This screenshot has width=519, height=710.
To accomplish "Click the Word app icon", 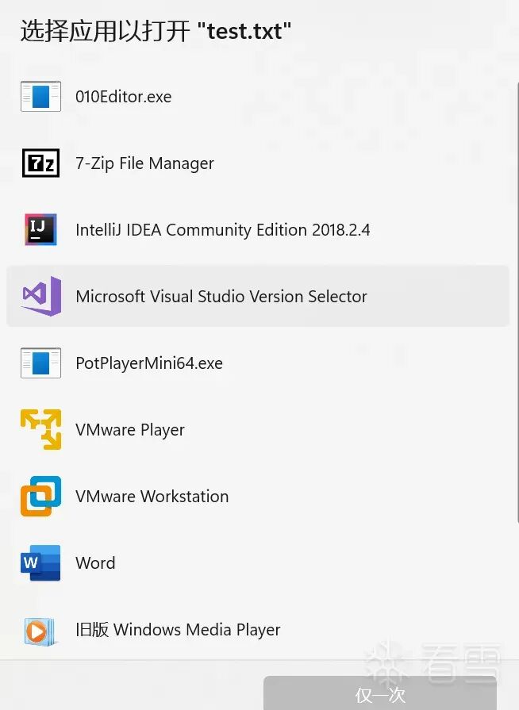I will [x=40, y=562].
